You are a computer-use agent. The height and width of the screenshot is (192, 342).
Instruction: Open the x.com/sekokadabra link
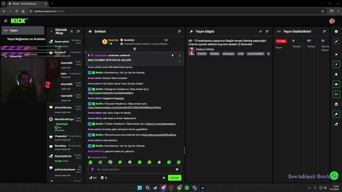(x=161, y=124)
